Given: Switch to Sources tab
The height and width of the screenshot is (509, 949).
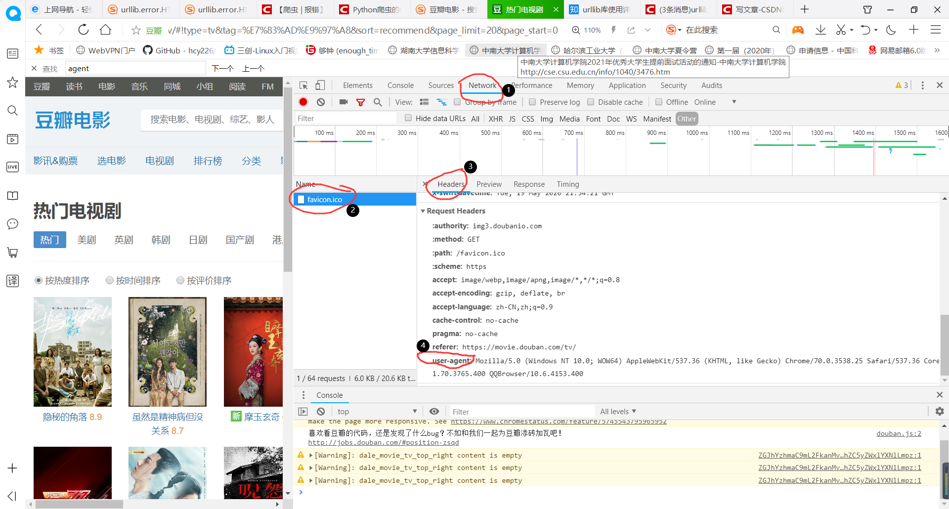Looking at the screenshot, I should (441, 85).
